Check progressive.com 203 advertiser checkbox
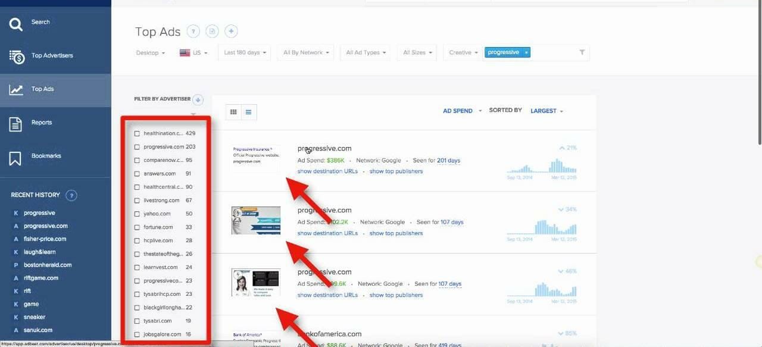 [137, 147]
